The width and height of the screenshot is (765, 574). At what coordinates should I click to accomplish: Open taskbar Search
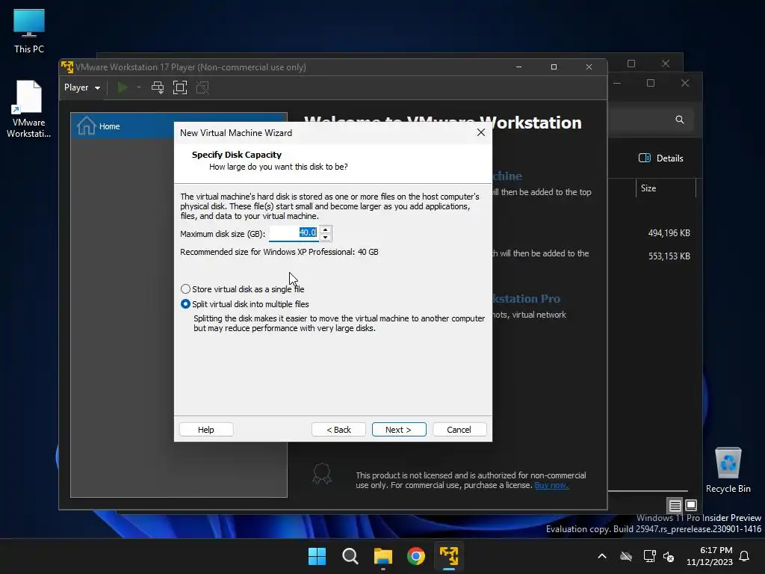pos(350,556)
